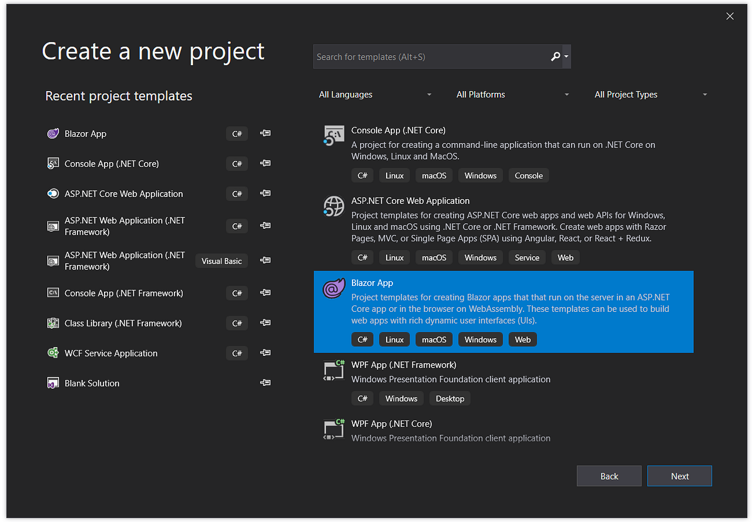Select the WCF Service Application icon
Screen dimensions: 752x522
coord(53,353)
